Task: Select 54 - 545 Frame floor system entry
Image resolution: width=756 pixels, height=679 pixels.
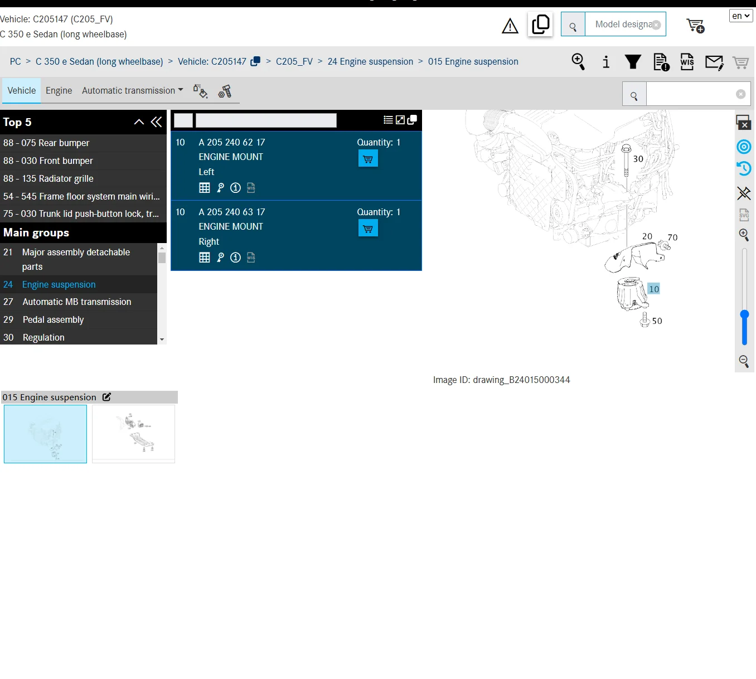Action: click(x=83, y=196)
